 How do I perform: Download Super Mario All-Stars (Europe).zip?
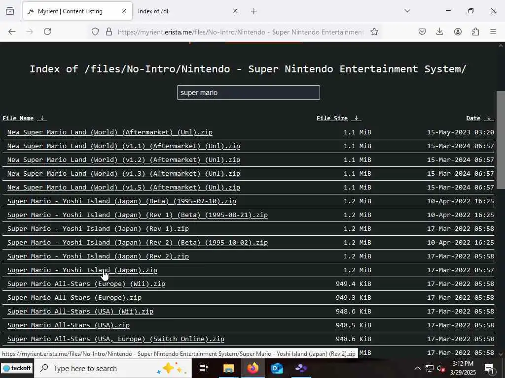tap(74, 298)
